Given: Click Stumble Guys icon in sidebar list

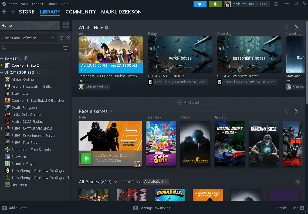Looking at the screenshot, I should click(8, 164).
